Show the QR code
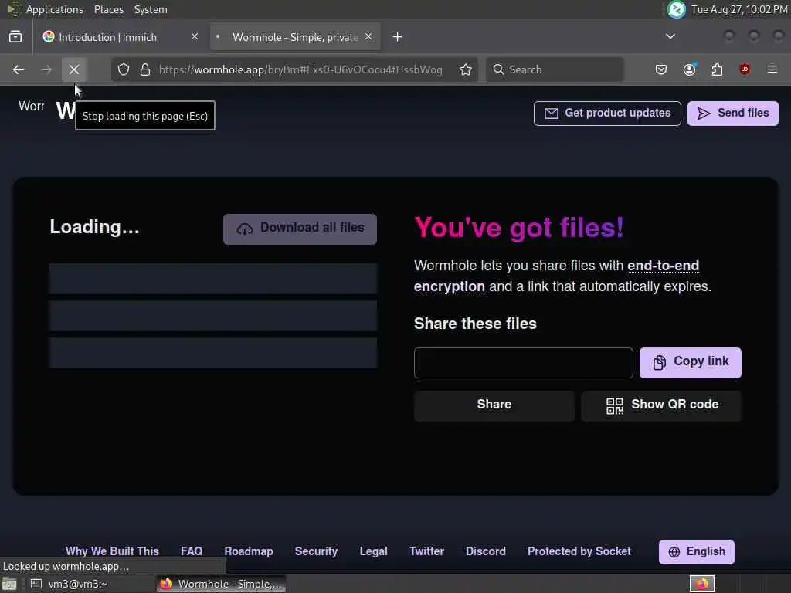Image resolution: width=791 pixels, height=593 pixels. coord(661,405)
